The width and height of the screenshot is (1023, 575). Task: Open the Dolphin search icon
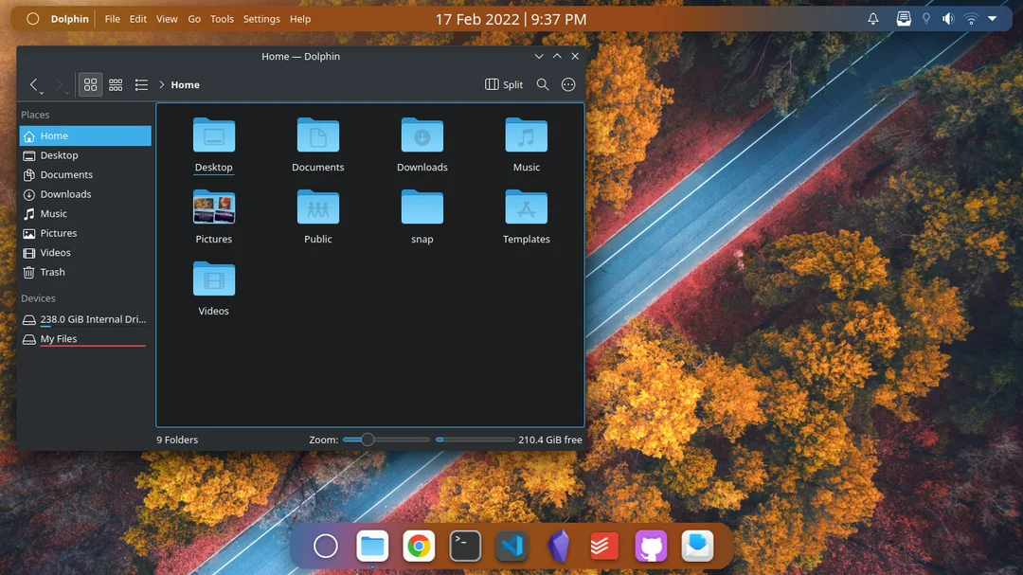pos(543,84)
